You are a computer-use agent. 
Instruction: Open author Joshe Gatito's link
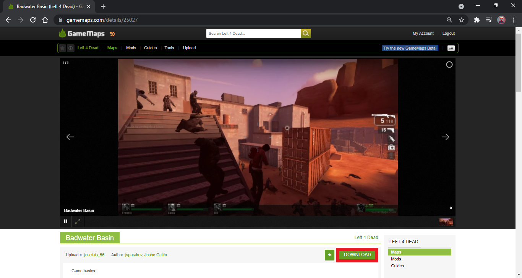click(x=156, y=255)
